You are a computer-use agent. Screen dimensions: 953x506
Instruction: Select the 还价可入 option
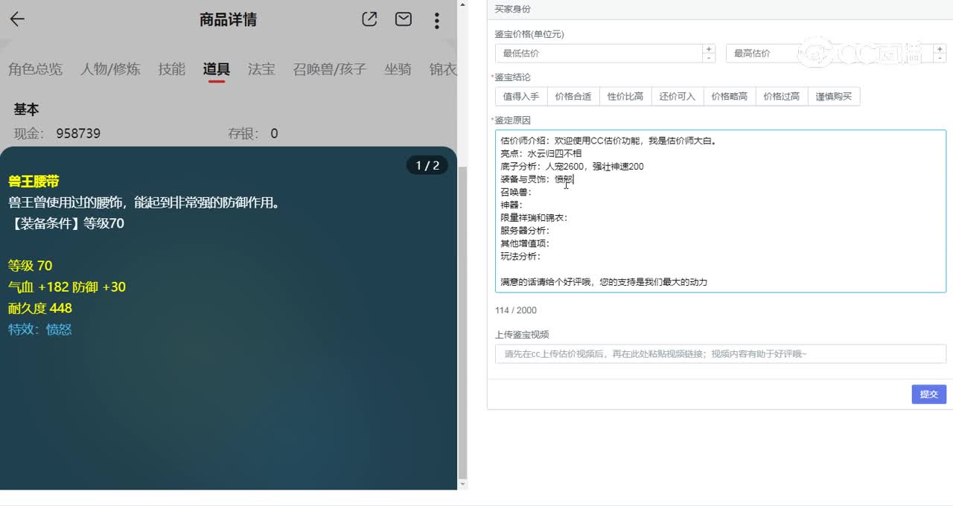point(677,96)
